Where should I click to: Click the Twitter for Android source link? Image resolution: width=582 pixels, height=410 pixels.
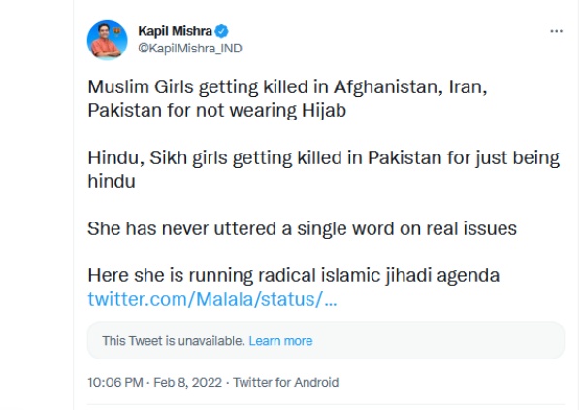(286, 383)
